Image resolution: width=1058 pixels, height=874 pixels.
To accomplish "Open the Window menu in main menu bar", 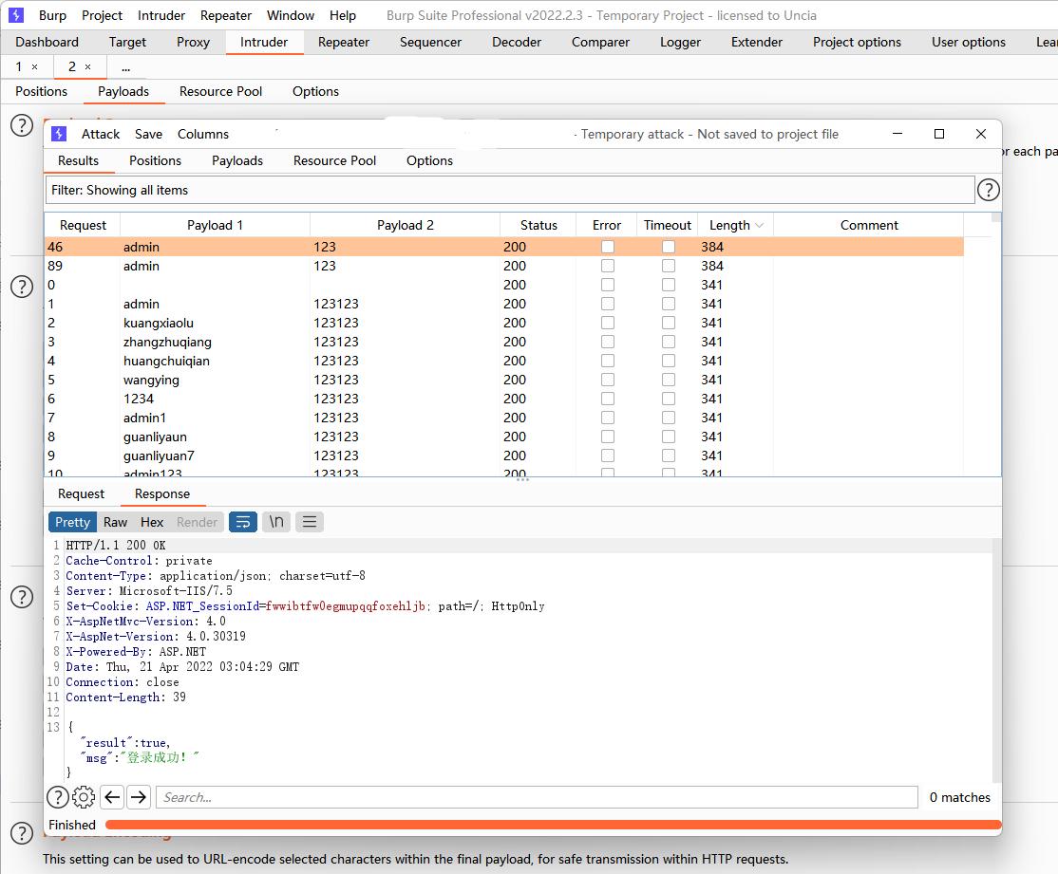I will coord(290,15).
